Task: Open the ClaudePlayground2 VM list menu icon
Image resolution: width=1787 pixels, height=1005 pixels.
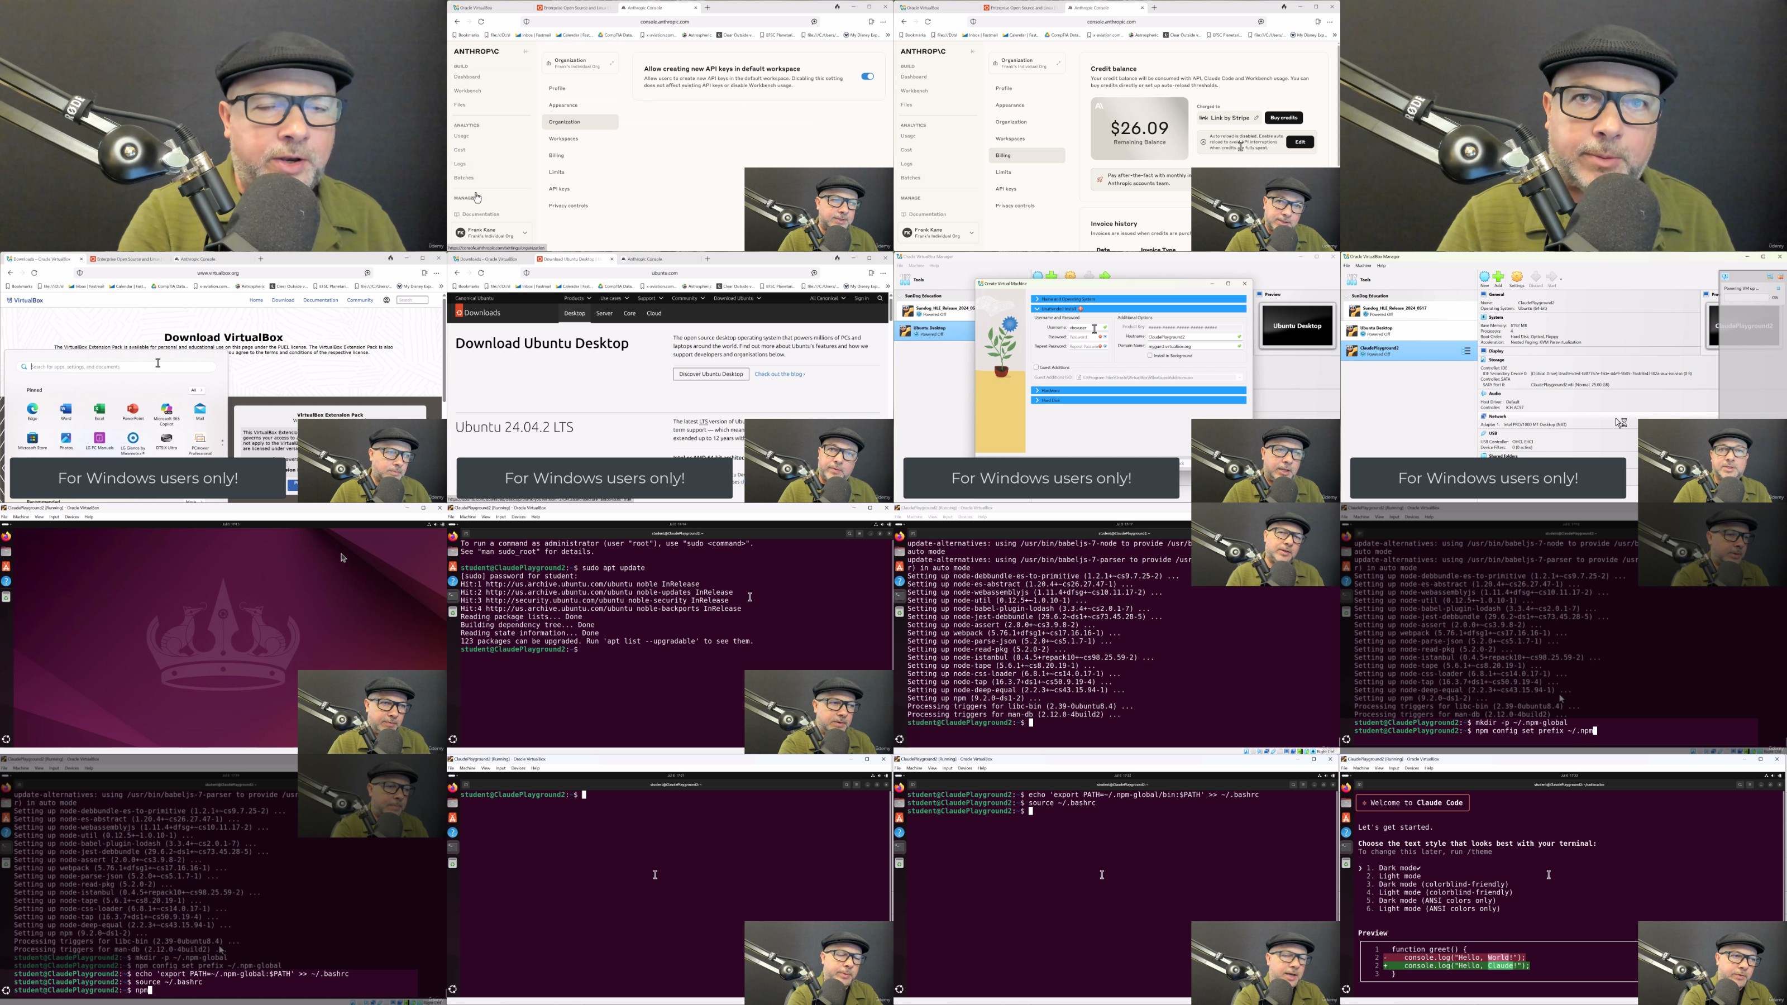Action: 1466,352
